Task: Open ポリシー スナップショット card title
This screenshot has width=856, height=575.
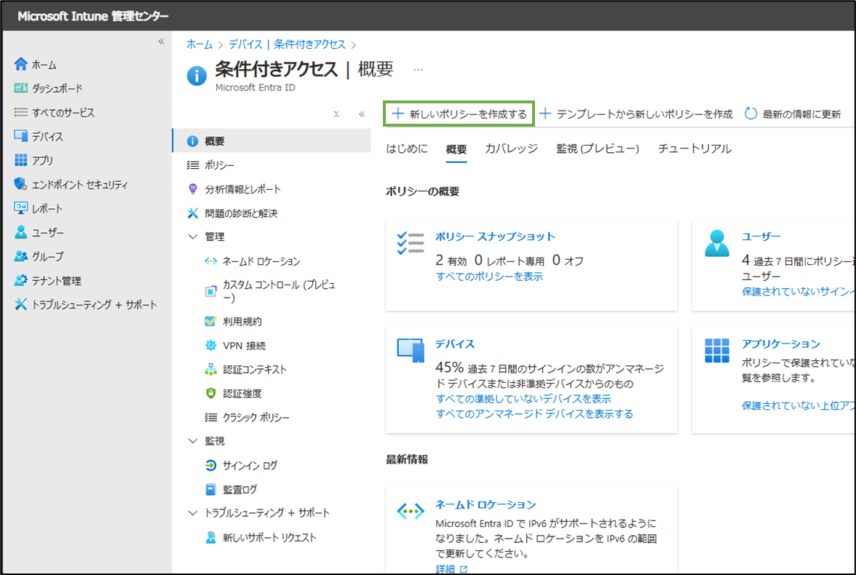Action: point(495,237)
